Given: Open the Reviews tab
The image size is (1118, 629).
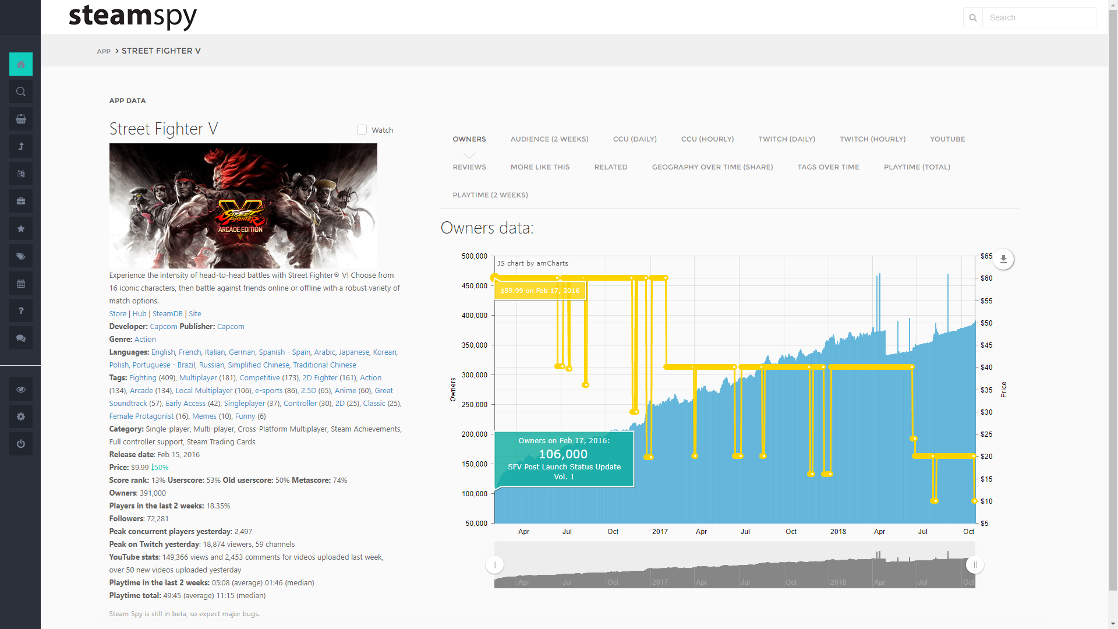Looking at the screenshot, I should click(469, 167).
